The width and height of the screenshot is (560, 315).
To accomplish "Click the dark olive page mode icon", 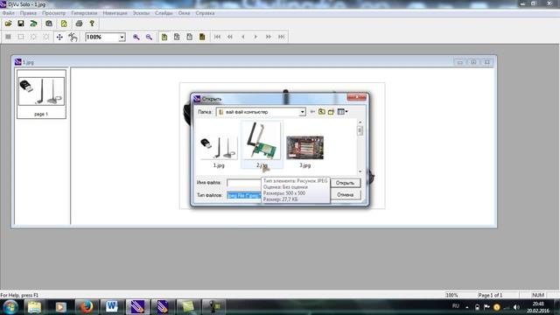I will point(202,37).
